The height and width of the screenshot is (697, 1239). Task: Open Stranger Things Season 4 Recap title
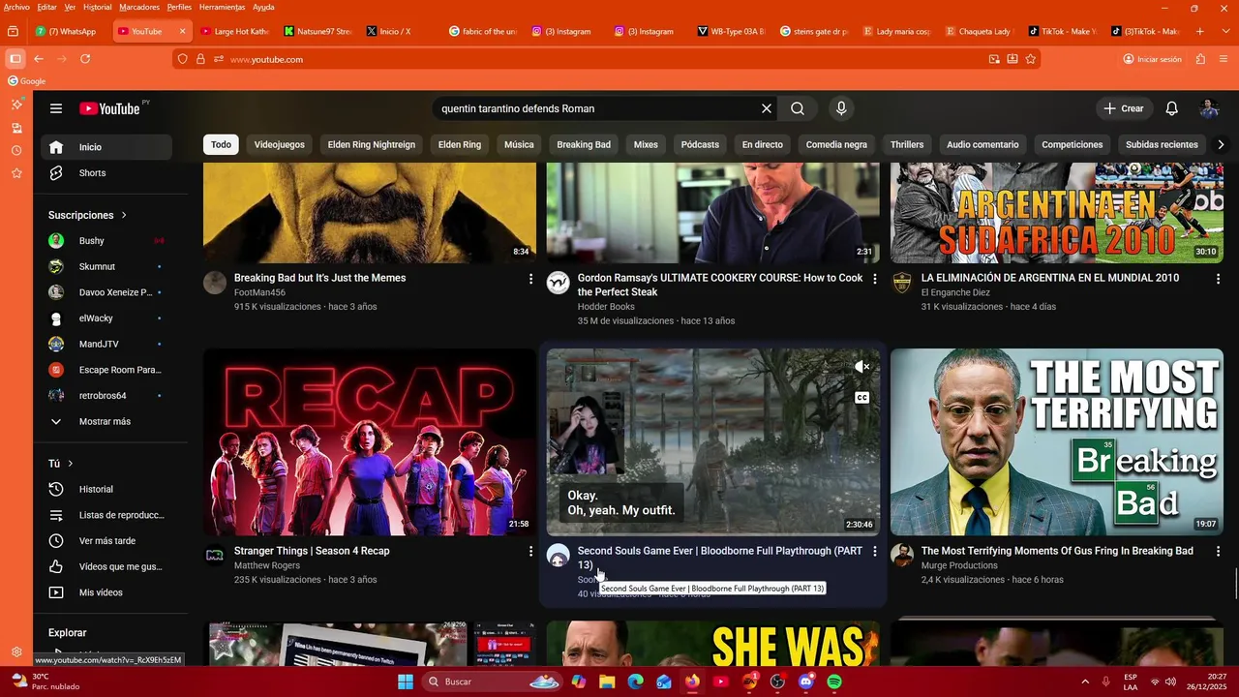pos(312,551)
